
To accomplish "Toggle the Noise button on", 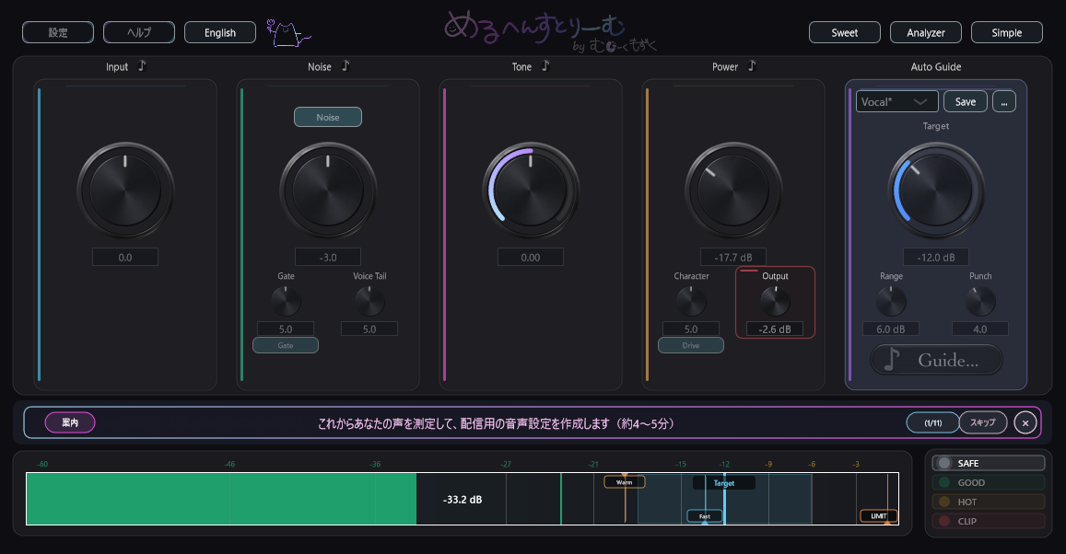I will (x=328, y=117).
